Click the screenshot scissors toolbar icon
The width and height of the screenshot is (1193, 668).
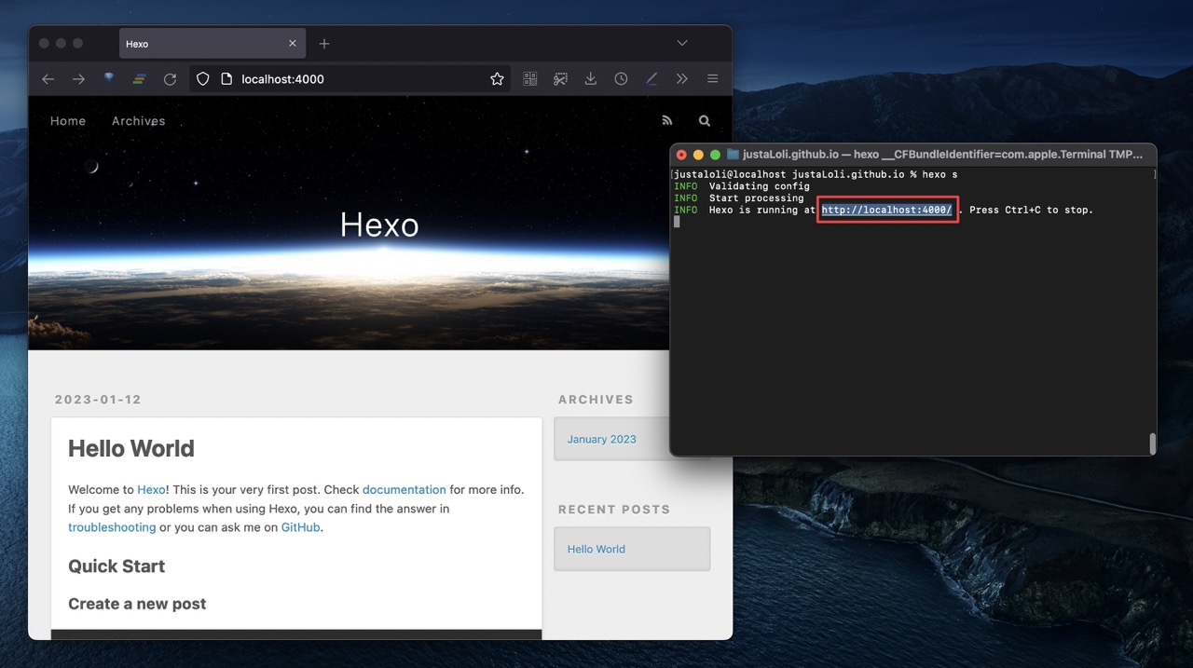[x=560, y=79]
